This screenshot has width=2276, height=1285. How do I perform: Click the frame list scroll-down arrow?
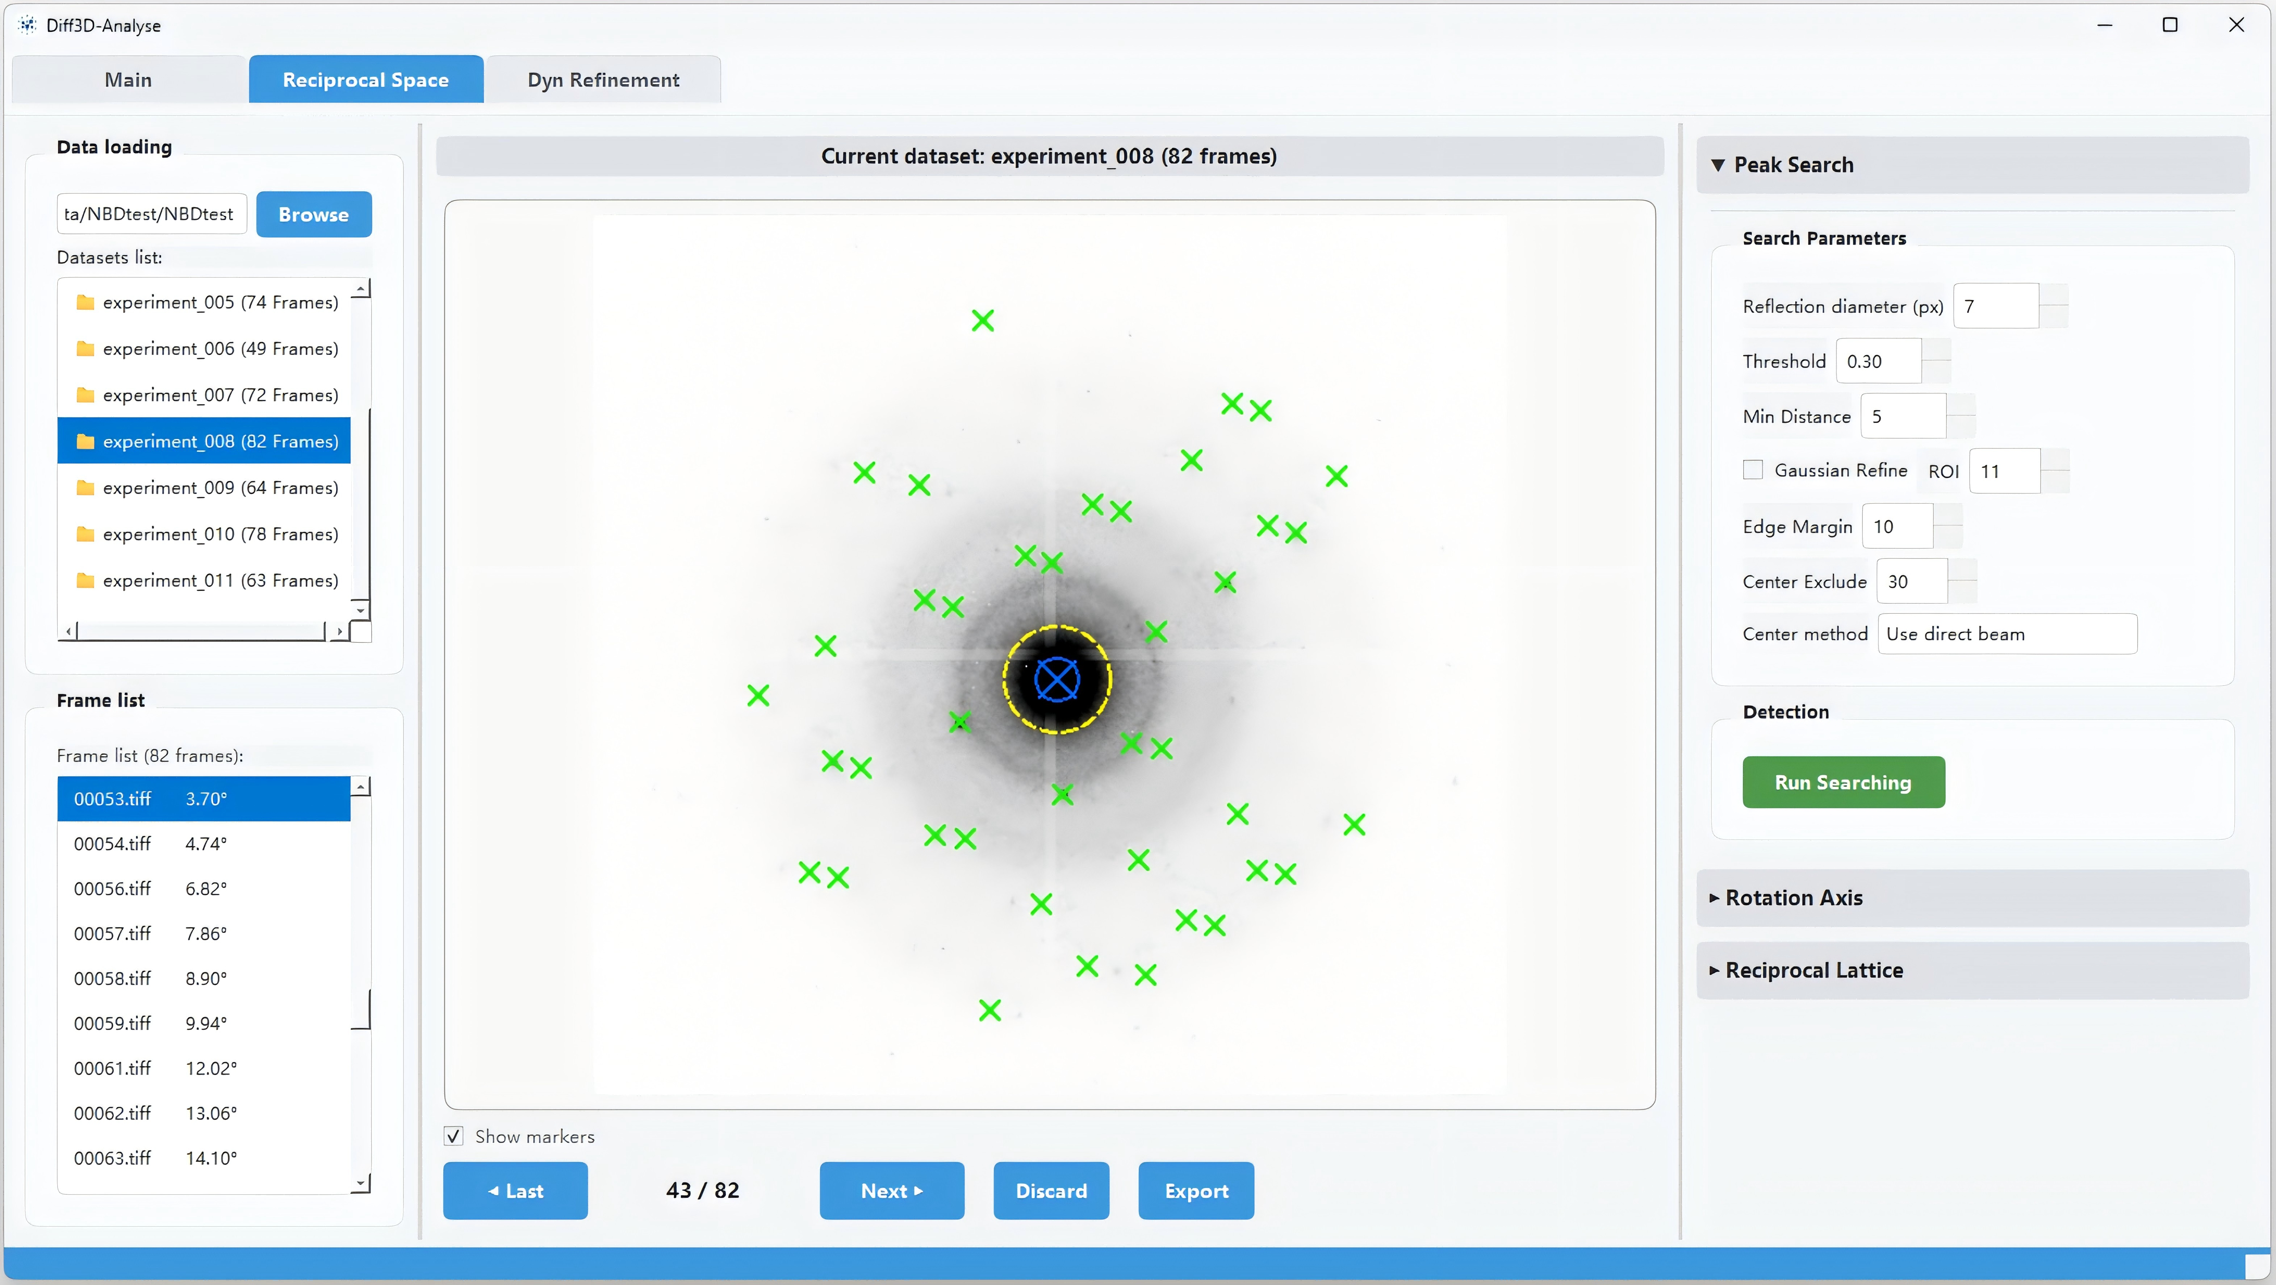point(360,1183)
